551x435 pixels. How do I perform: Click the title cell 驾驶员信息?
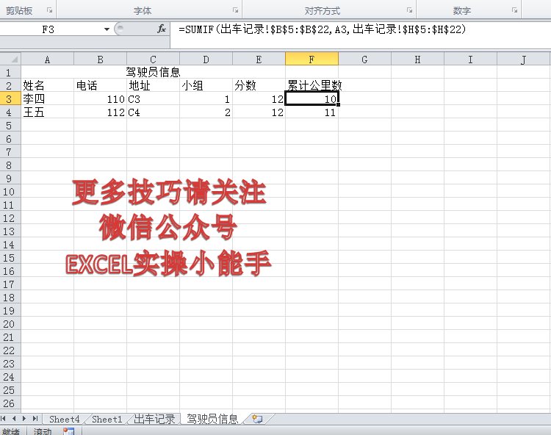coord(154,73)
